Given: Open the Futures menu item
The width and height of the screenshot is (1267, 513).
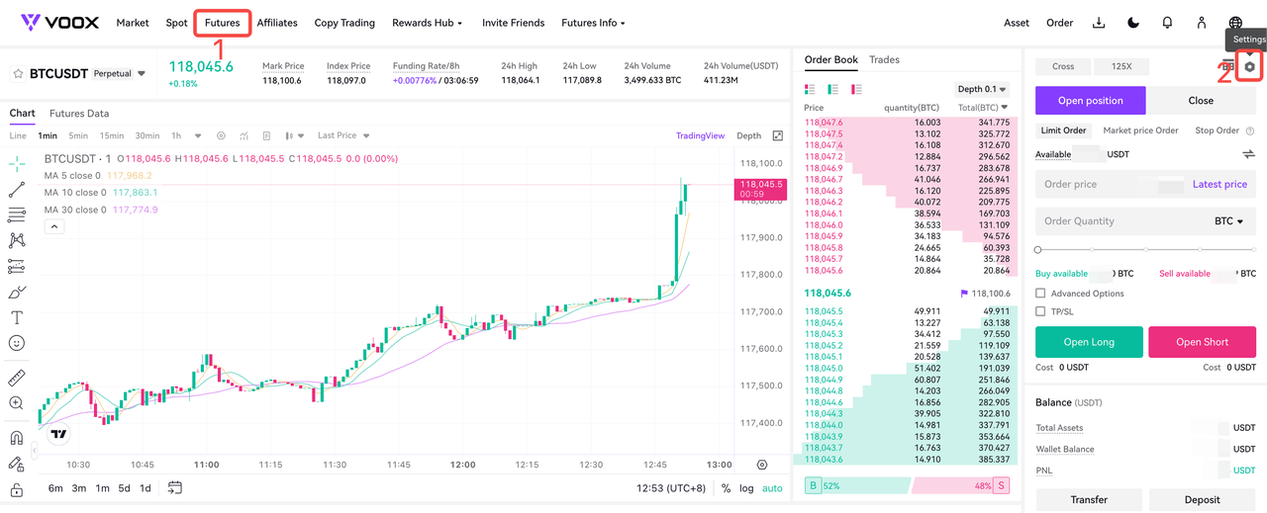Looking at the screenshot, I should point(223,23).
